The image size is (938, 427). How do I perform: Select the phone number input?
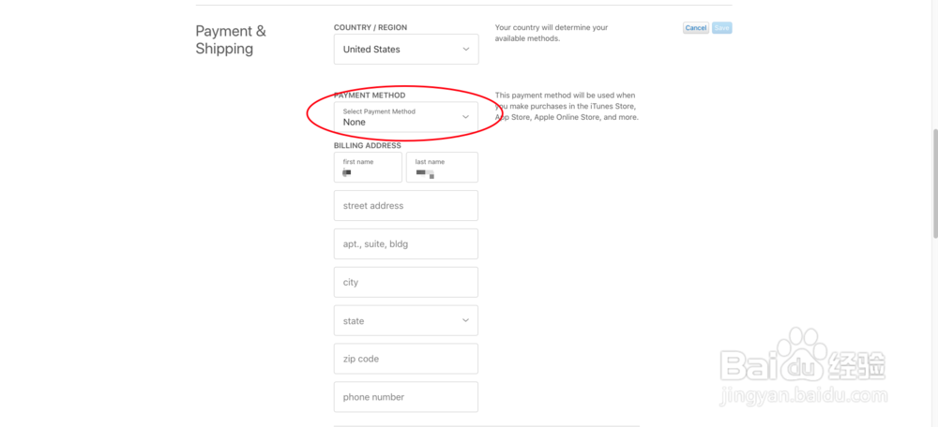[x=405, y=397]
